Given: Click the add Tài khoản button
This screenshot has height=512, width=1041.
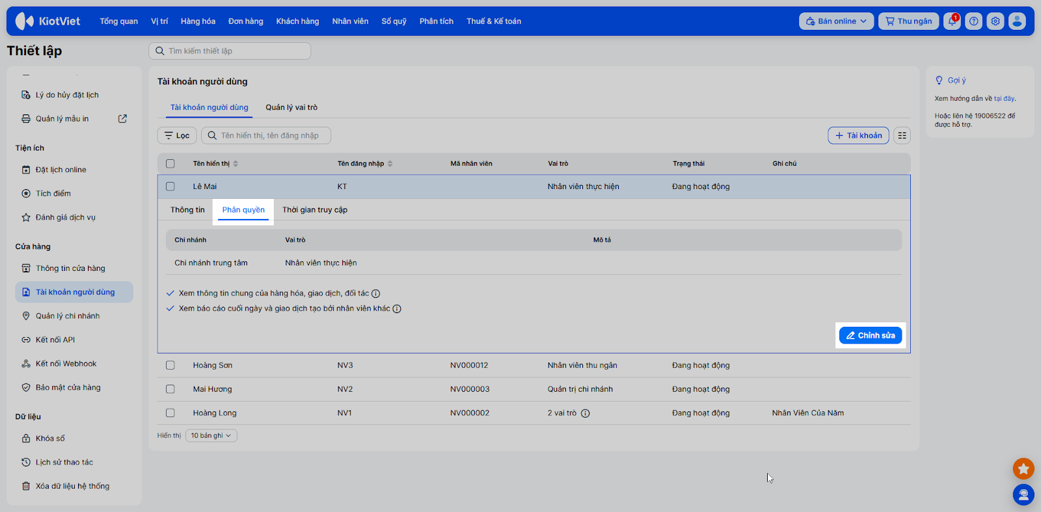Looking at the screenshot, I should [858, 136].
